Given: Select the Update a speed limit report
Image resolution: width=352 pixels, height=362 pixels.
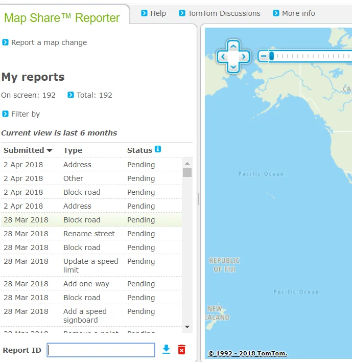Looking at the screenshot, I should [x=91, y=265].
